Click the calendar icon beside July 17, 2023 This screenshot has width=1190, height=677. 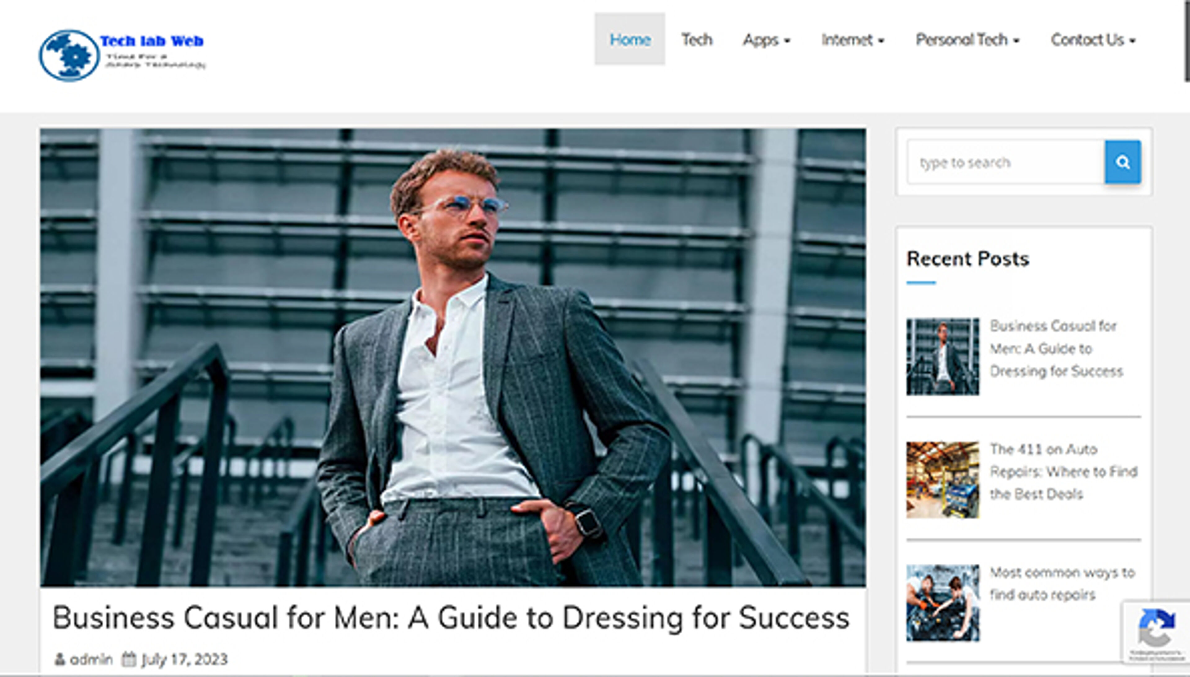(128, 659)
